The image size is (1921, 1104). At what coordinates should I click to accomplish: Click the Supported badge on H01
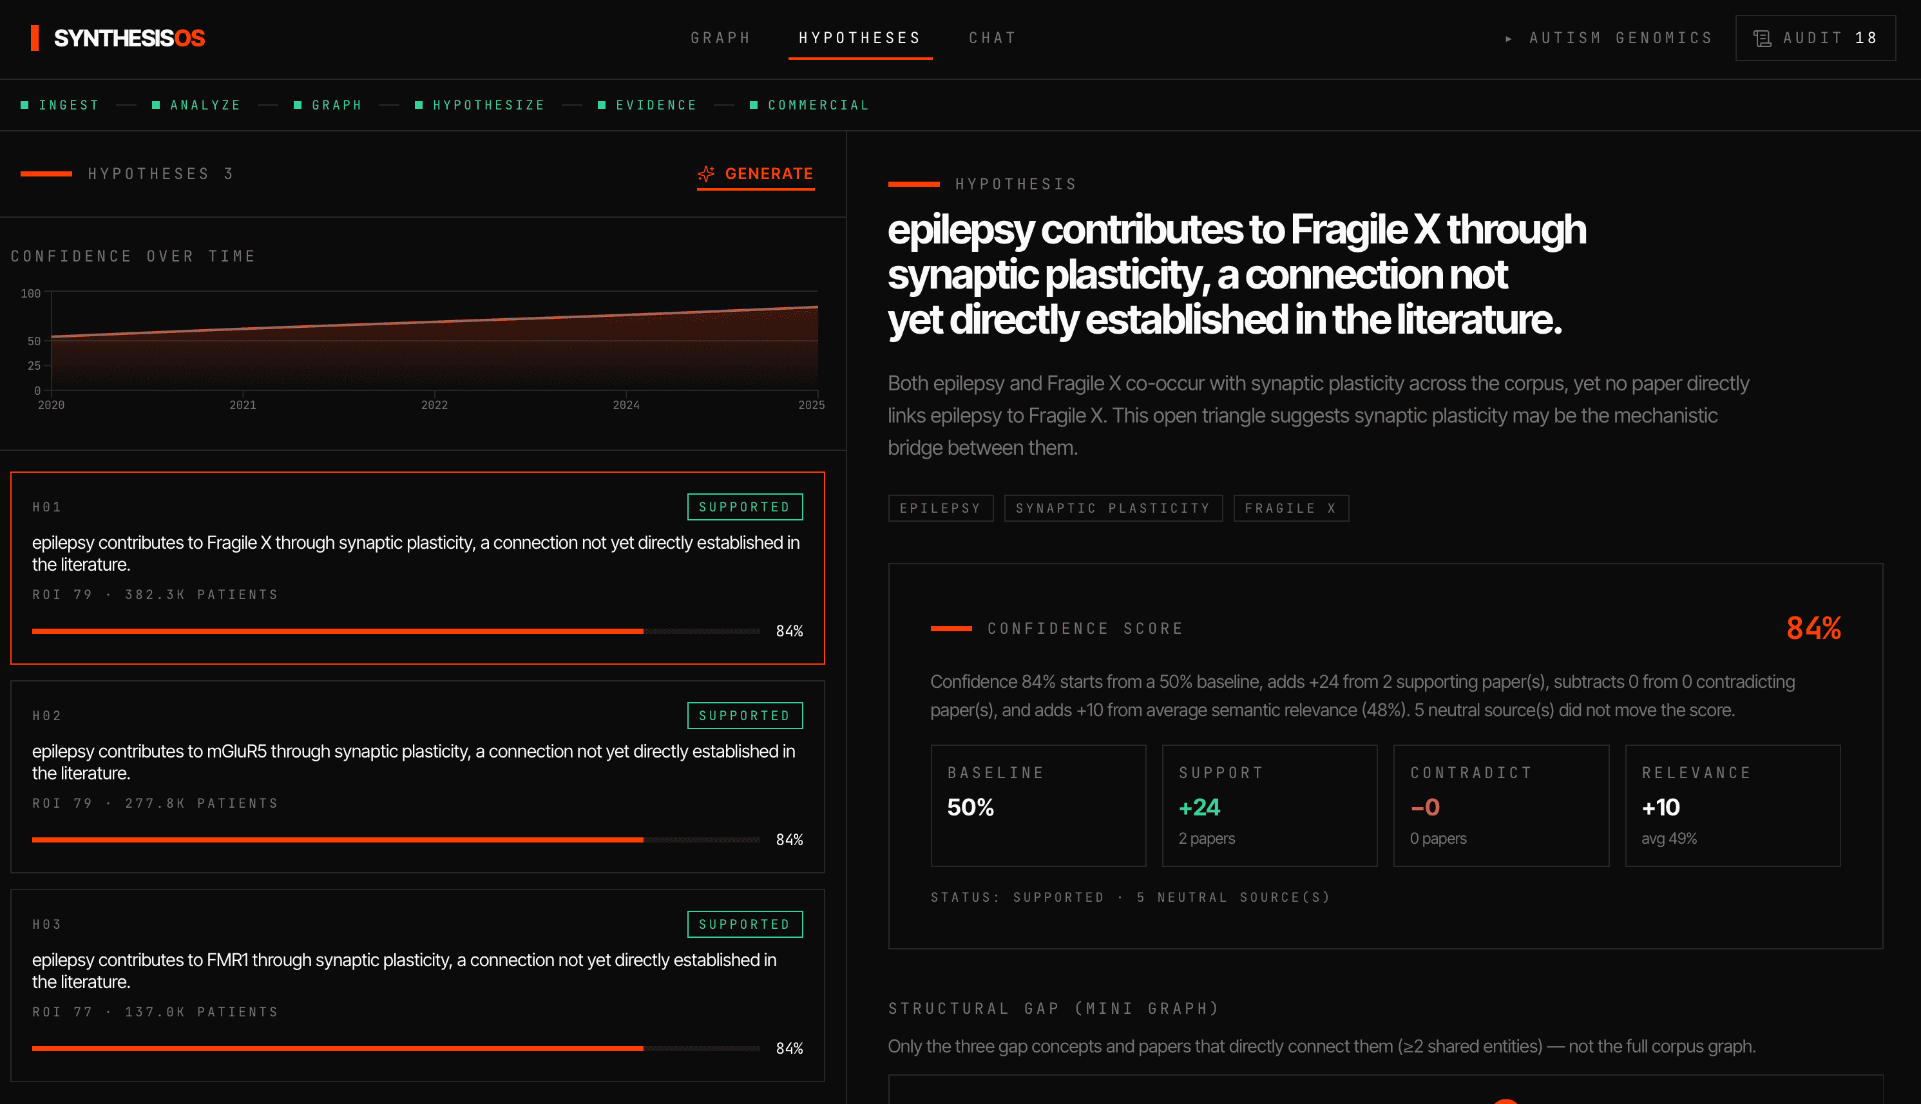[x=745, y=508]
